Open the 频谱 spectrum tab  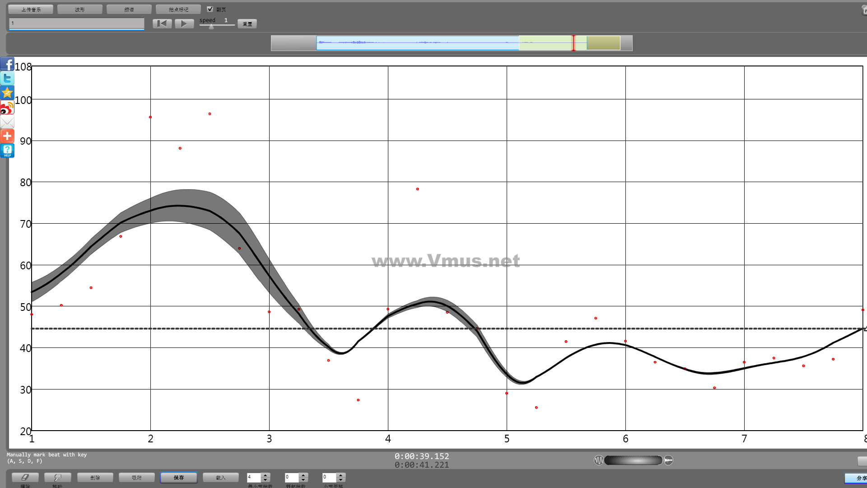tap(129, 9)
